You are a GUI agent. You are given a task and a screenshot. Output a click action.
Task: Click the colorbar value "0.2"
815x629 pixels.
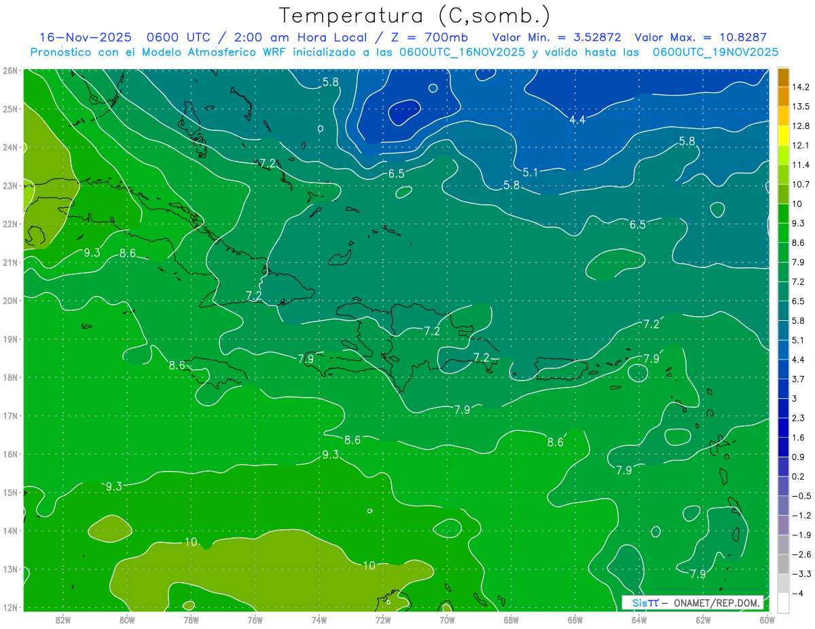pyautogui.click(x=799, y=476)
